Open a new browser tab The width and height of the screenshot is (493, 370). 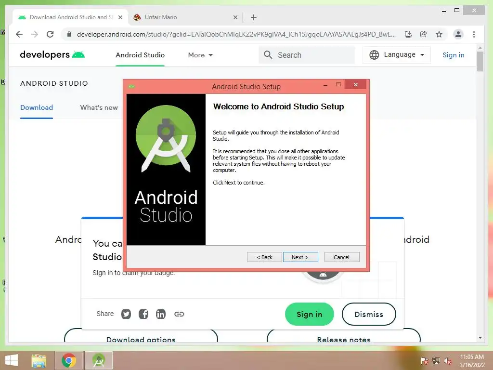tap(254, 17)
